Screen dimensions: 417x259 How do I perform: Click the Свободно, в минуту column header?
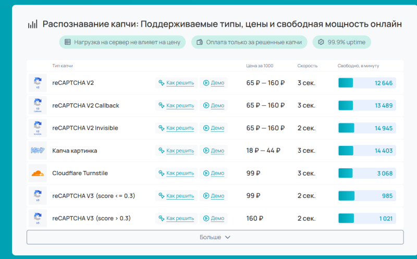coord(358,66)
